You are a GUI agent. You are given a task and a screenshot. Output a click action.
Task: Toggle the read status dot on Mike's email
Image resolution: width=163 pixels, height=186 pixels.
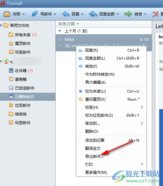tap(60, 39)
